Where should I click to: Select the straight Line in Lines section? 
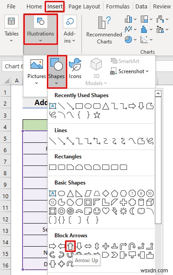pyautogui.click(x=53, y=141)
